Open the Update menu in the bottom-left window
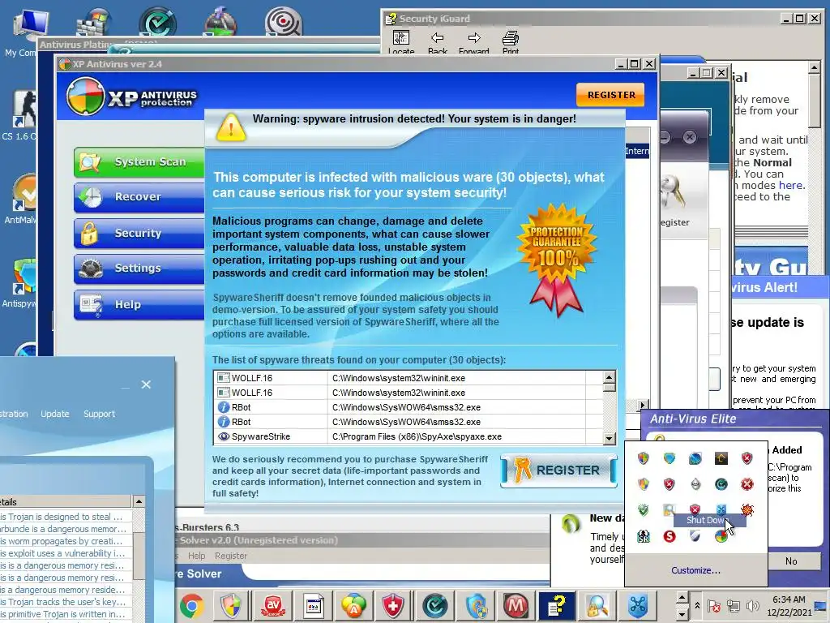This screenshot has height=623, width=830. (x=55, y=414)
